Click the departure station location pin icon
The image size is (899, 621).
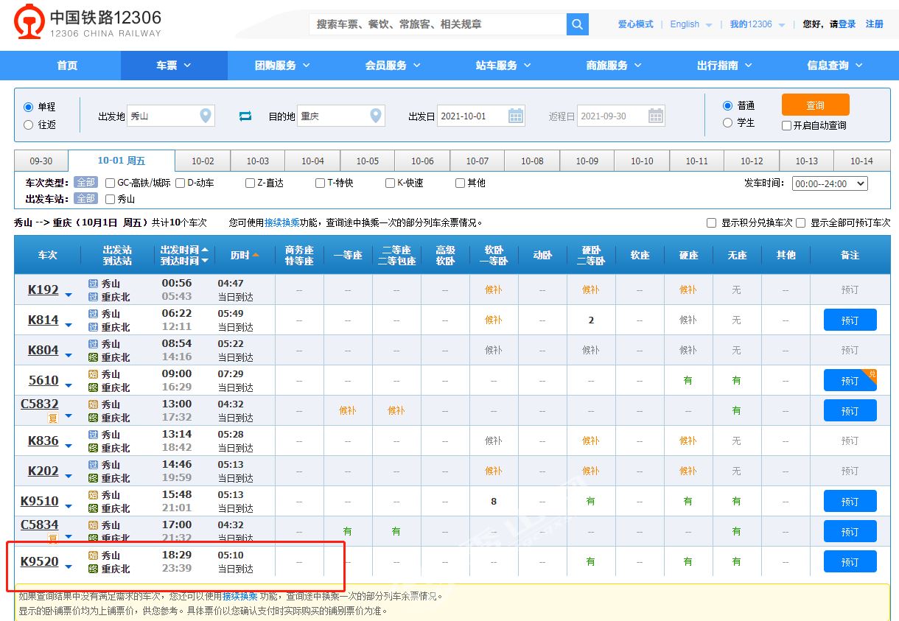point(206,116)
